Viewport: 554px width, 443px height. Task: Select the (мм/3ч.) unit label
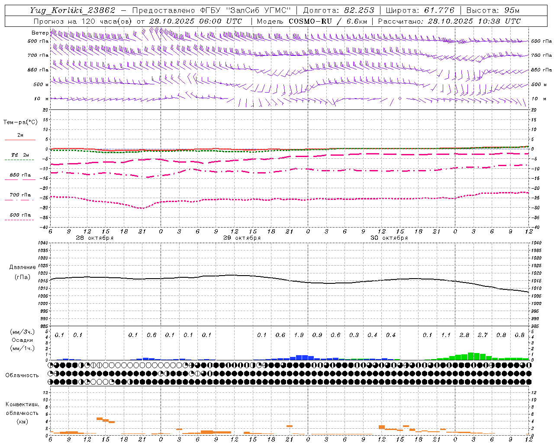(x=22, y=332)
